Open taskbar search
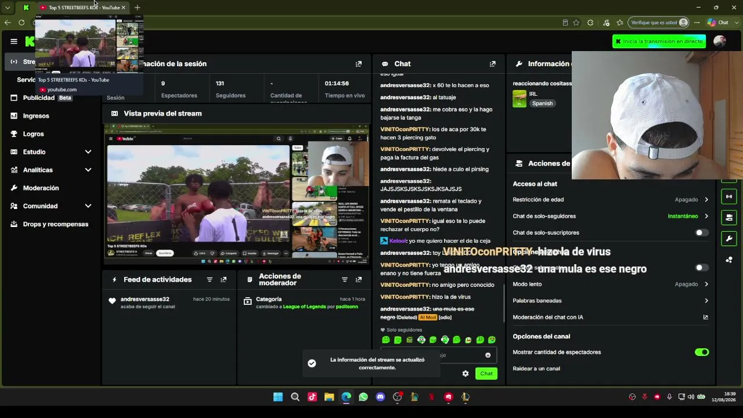743x418 pixels. pyautogui.click(x=295, y=397)
